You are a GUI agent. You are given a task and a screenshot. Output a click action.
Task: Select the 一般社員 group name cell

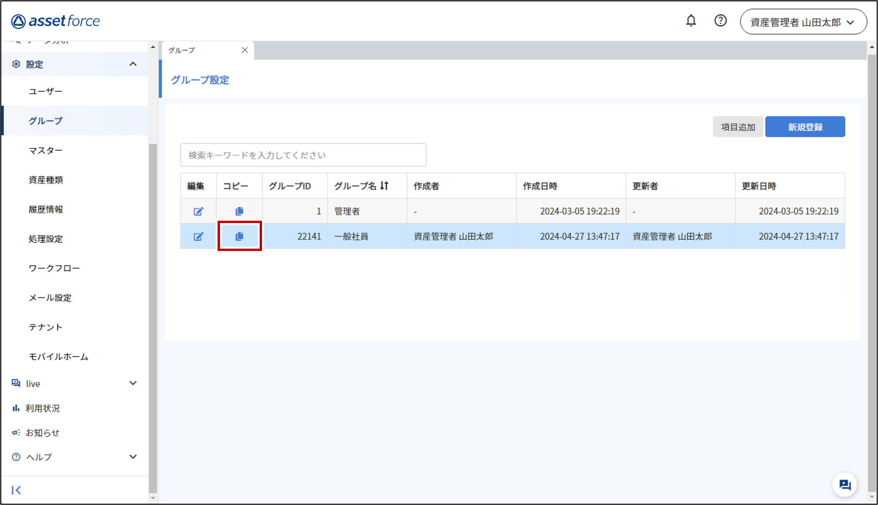367,237
